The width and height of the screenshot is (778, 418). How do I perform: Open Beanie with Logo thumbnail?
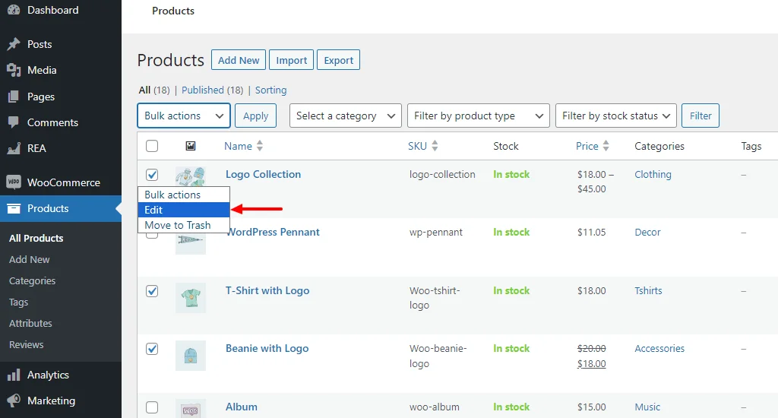click(x=191, y=356)
